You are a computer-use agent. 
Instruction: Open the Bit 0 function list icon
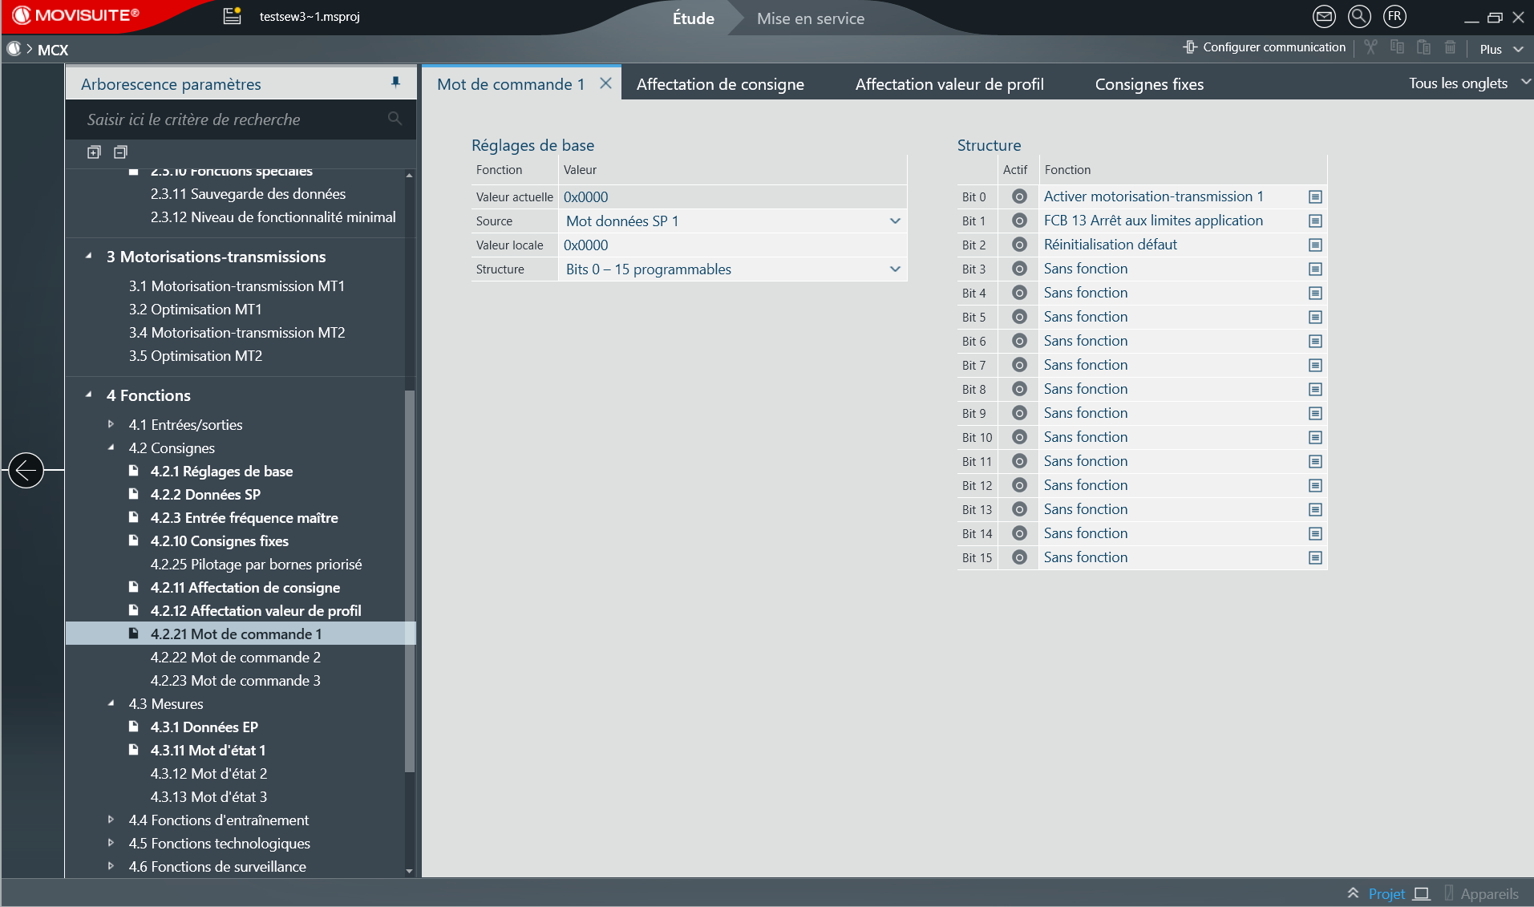click(x=1315, y=197)
